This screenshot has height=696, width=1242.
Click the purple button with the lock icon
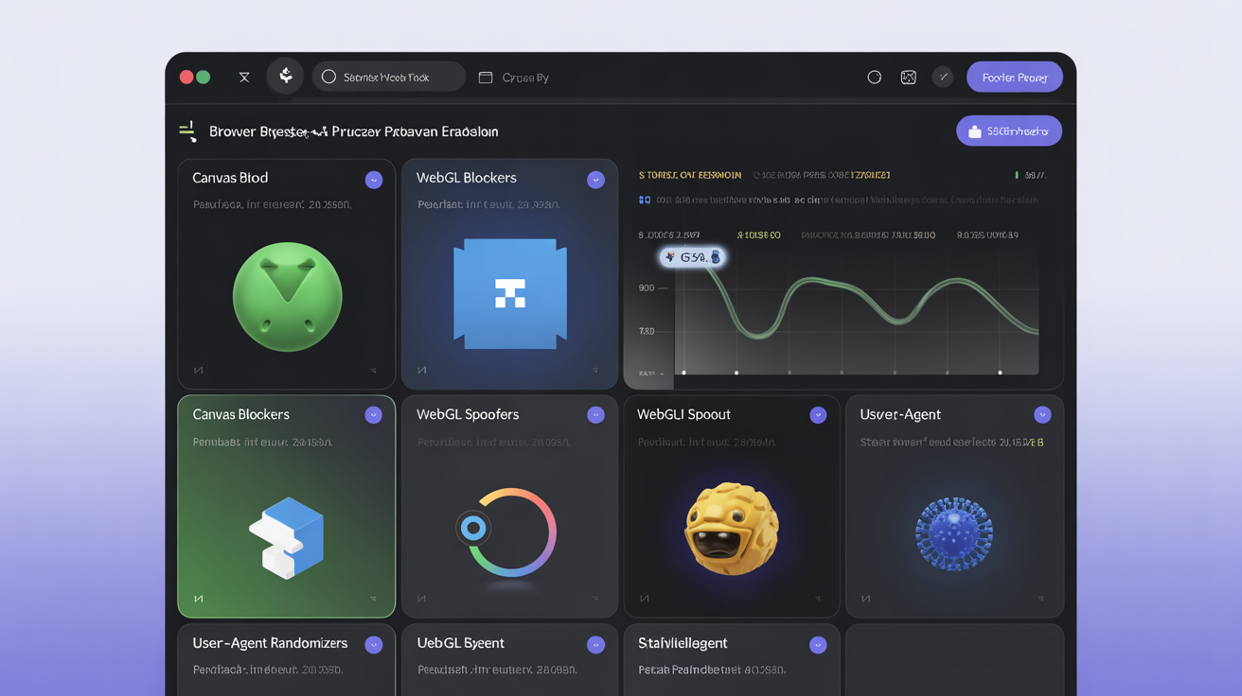[x=1009, y=131]
